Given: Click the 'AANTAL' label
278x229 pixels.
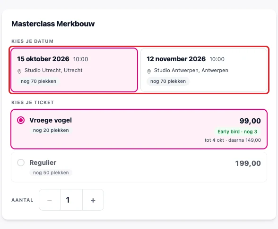Looking at the screenshot, I should point(22,200).
